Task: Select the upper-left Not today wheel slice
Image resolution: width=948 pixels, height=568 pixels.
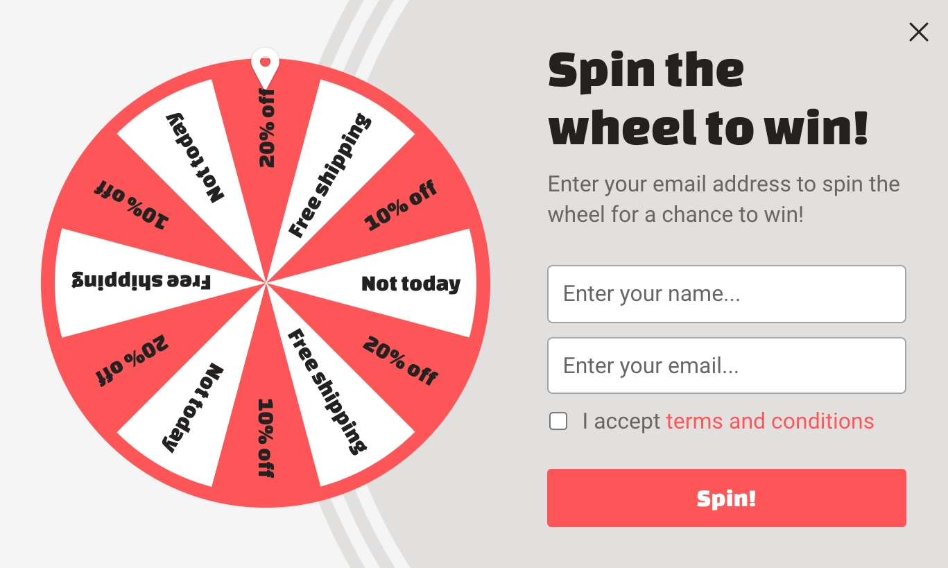Action: tap(196, 158)
